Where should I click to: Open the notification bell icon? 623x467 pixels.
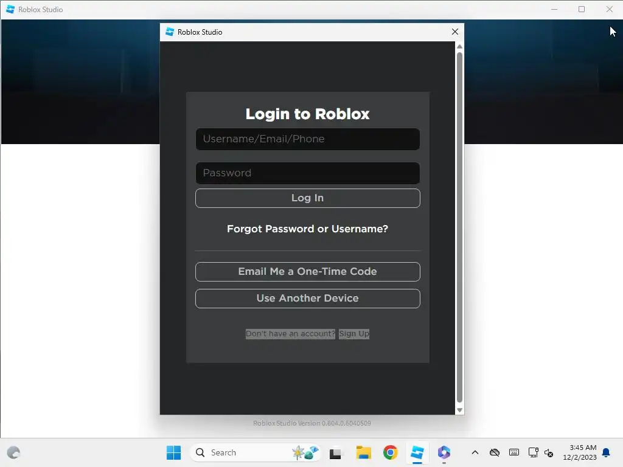click(606, 452)
